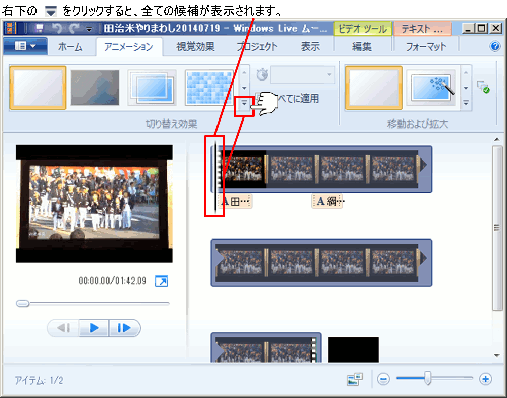Image resolution: width=507 pixels, height=398 pixels.
Task: Click the zoom in plus icon
Action: tap(486, 379)
